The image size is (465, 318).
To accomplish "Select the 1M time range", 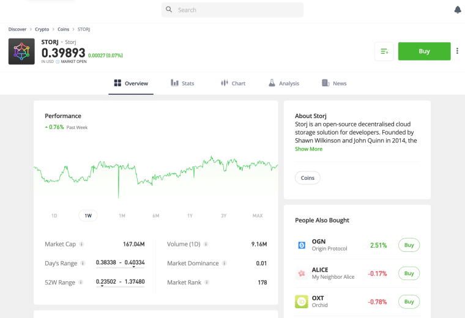I will [122, 216].
